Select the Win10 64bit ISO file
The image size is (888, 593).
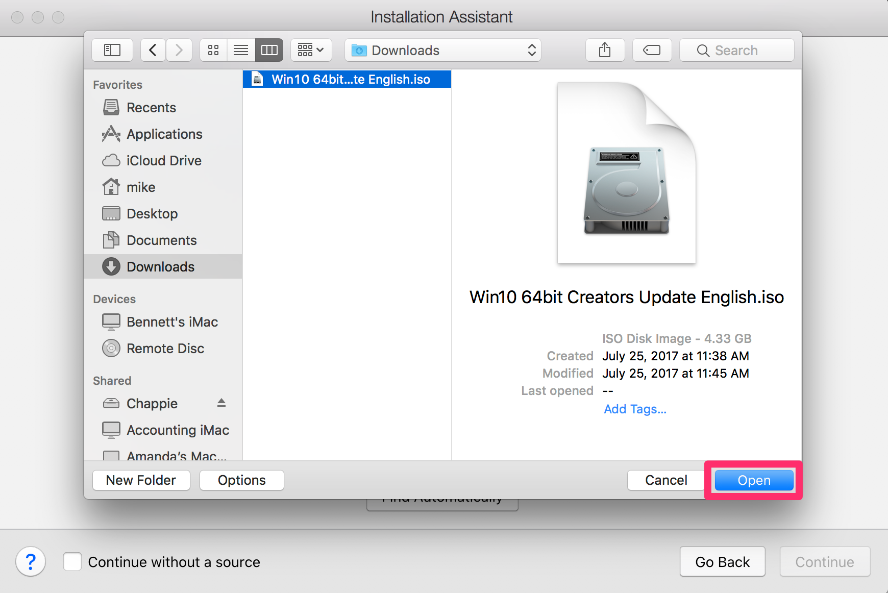(347, 79)
